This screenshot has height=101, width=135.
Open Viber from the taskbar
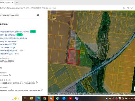click(77, 98)
